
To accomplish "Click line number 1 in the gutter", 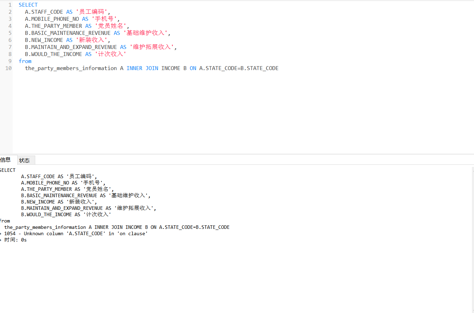I will [10, 5].
